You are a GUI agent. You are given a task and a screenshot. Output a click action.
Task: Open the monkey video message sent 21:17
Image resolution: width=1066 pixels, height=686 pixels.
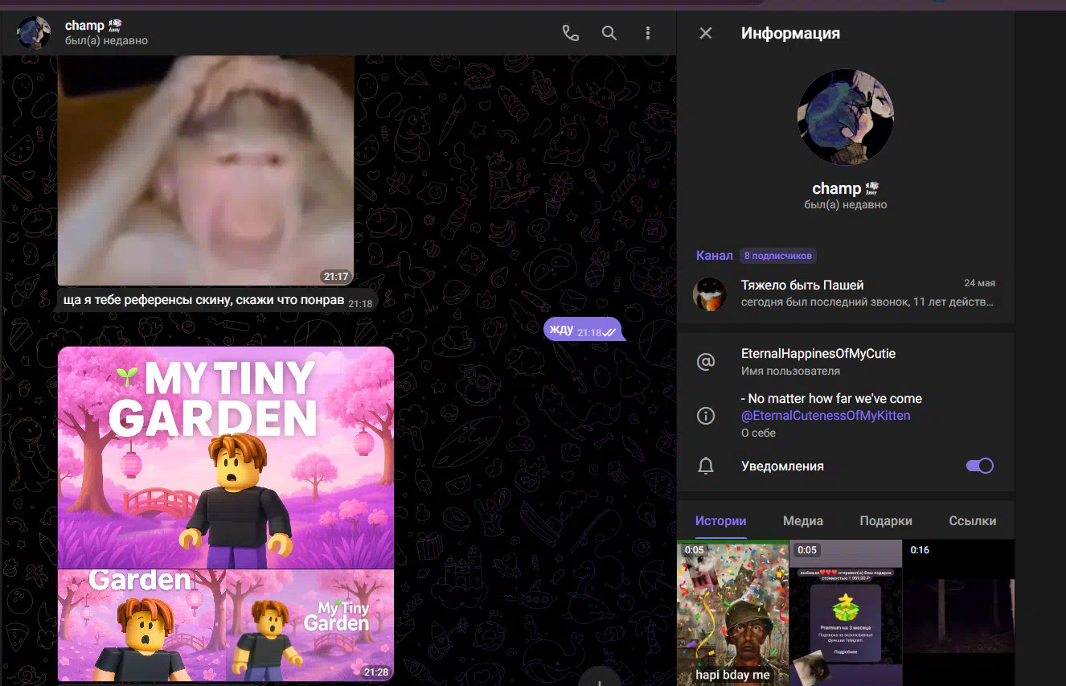pyautogui.click(x=206, y=170)
